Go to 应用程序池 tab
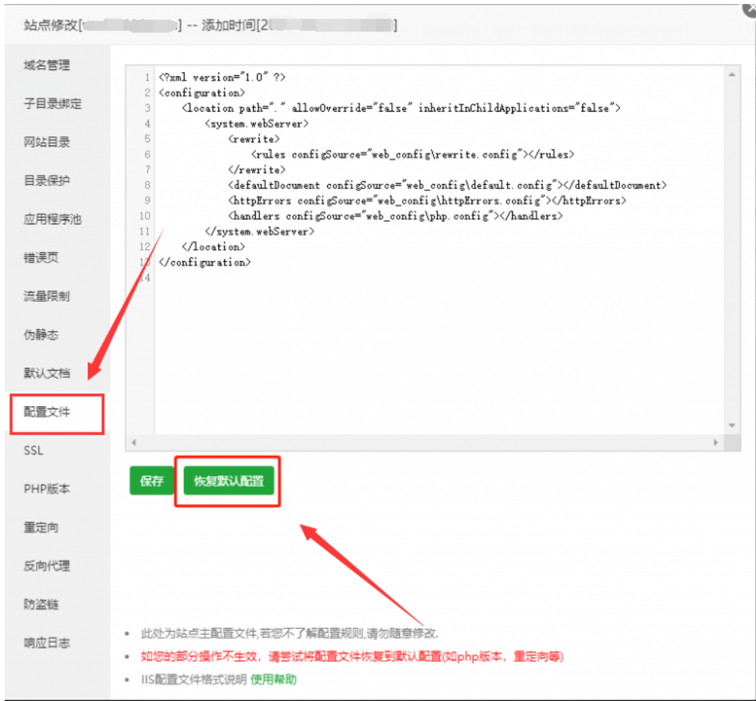756x701 pixels. click(52, 220)
